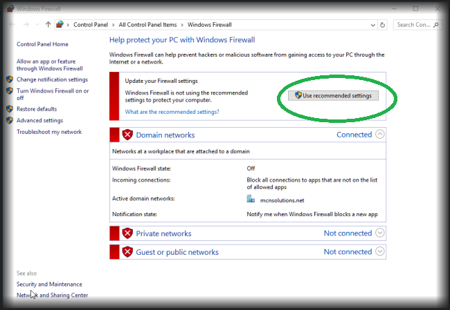Click the Search Control Panel field
450x310 pixels.
(x=417, y=25)
